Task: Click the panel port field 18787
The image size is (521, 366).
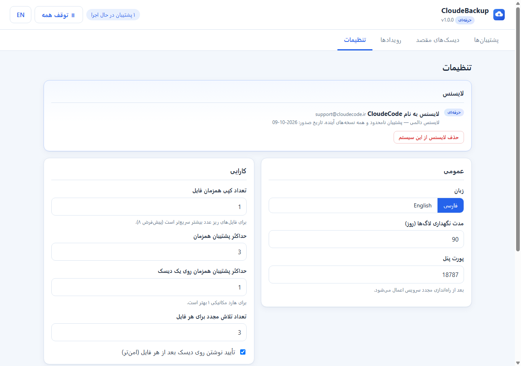Action: [366, 274]
